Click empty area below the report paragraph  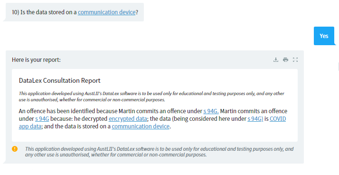tap(155, 136)
